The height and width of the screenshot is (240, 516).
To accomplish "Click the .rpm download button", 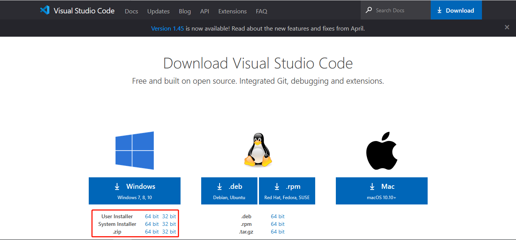I will 287,191.
